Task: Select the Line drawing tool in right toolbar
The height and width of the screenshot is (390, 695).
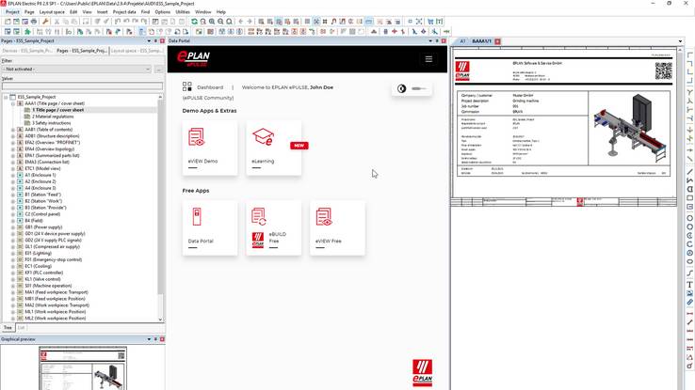Action: pos(689,172)
